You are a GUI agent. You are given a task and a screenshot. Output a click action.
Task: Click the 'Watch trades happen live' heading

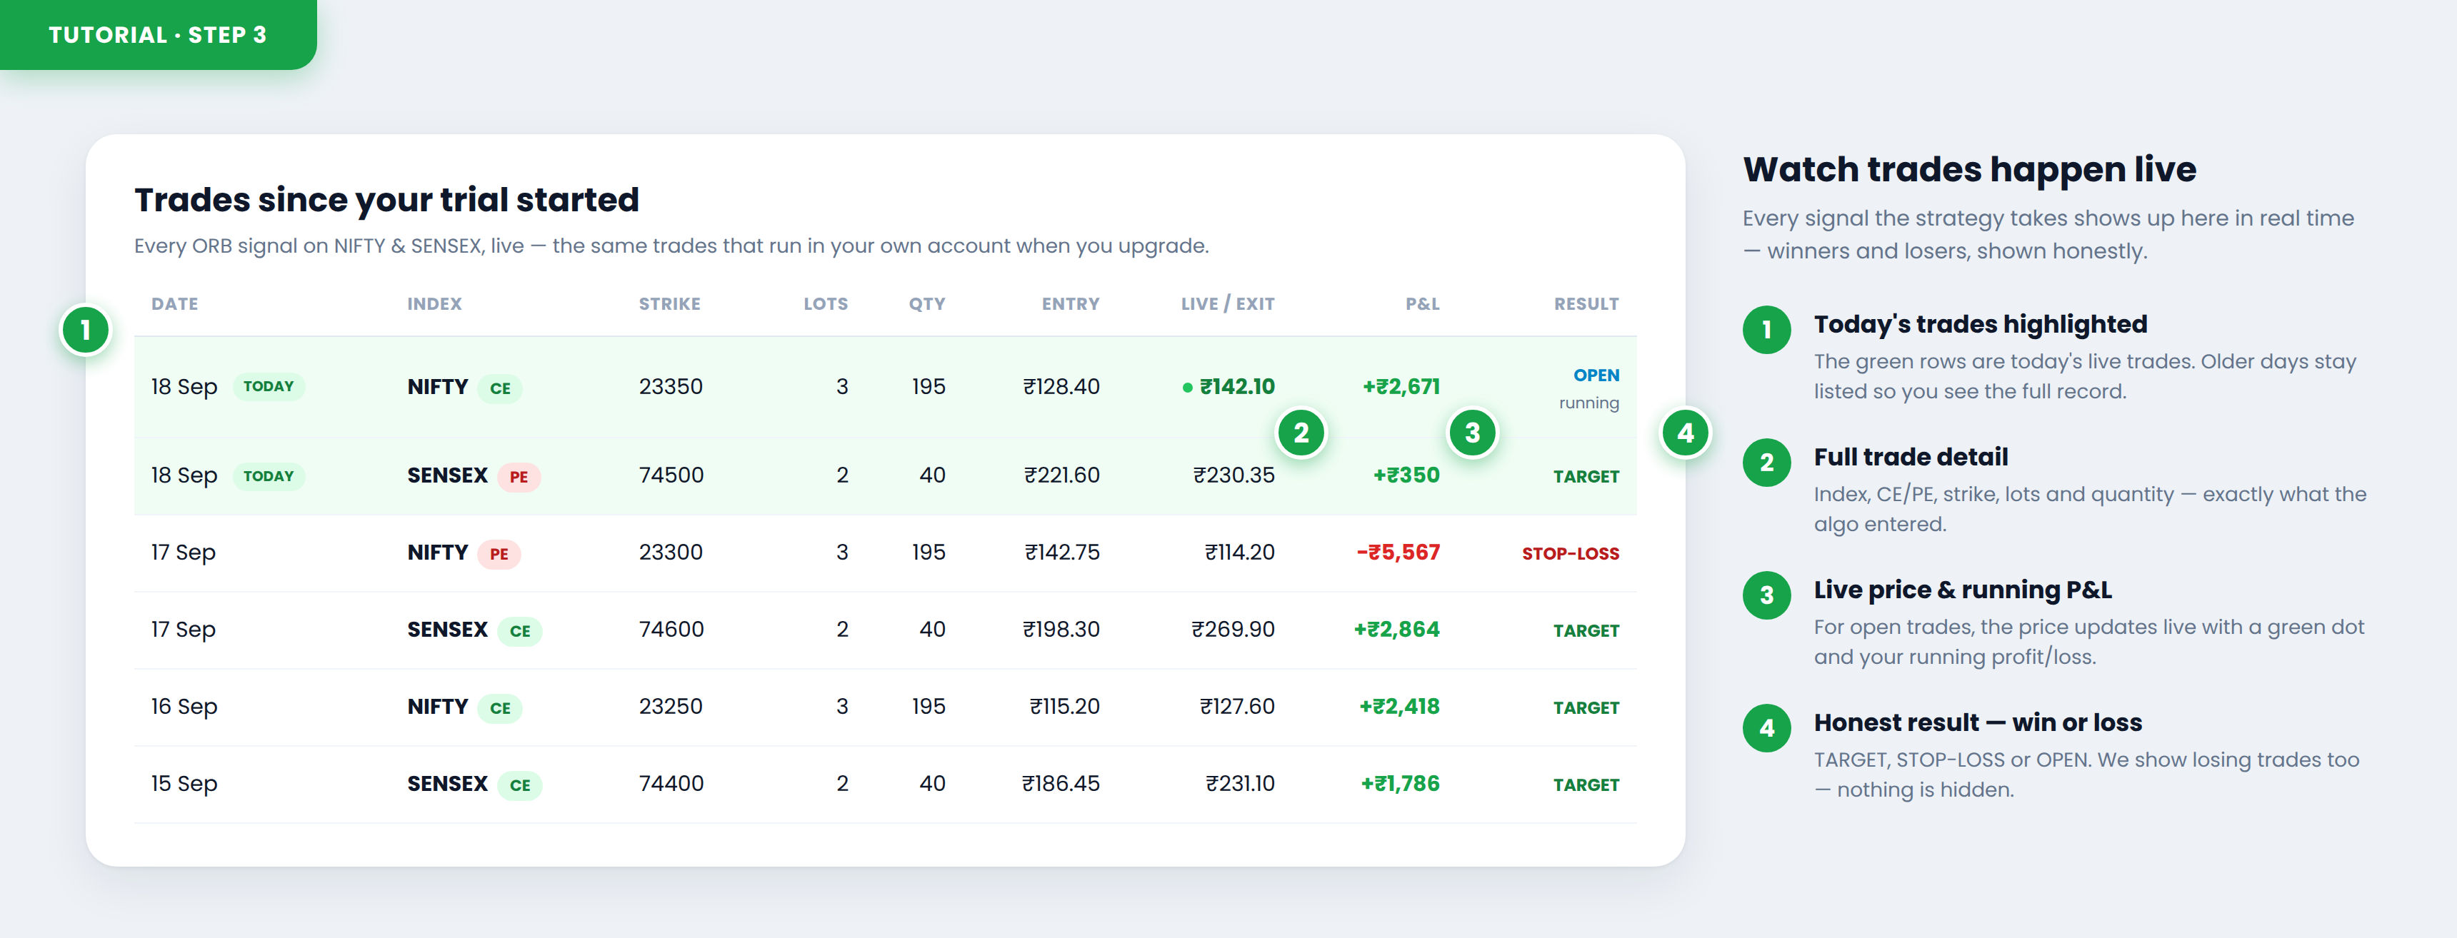pyautogui.click(x=1970, y=171)
